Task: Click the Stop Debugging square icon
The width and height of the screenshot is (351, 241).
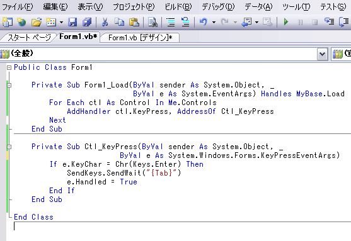Action: pyautogui.click(x=315, y=22)
